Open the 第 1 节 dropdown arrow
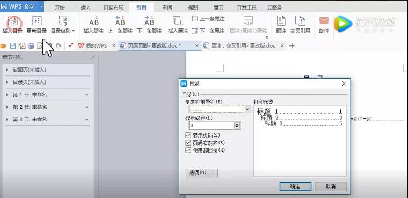The image size is (408, 198). click(87, 95)
